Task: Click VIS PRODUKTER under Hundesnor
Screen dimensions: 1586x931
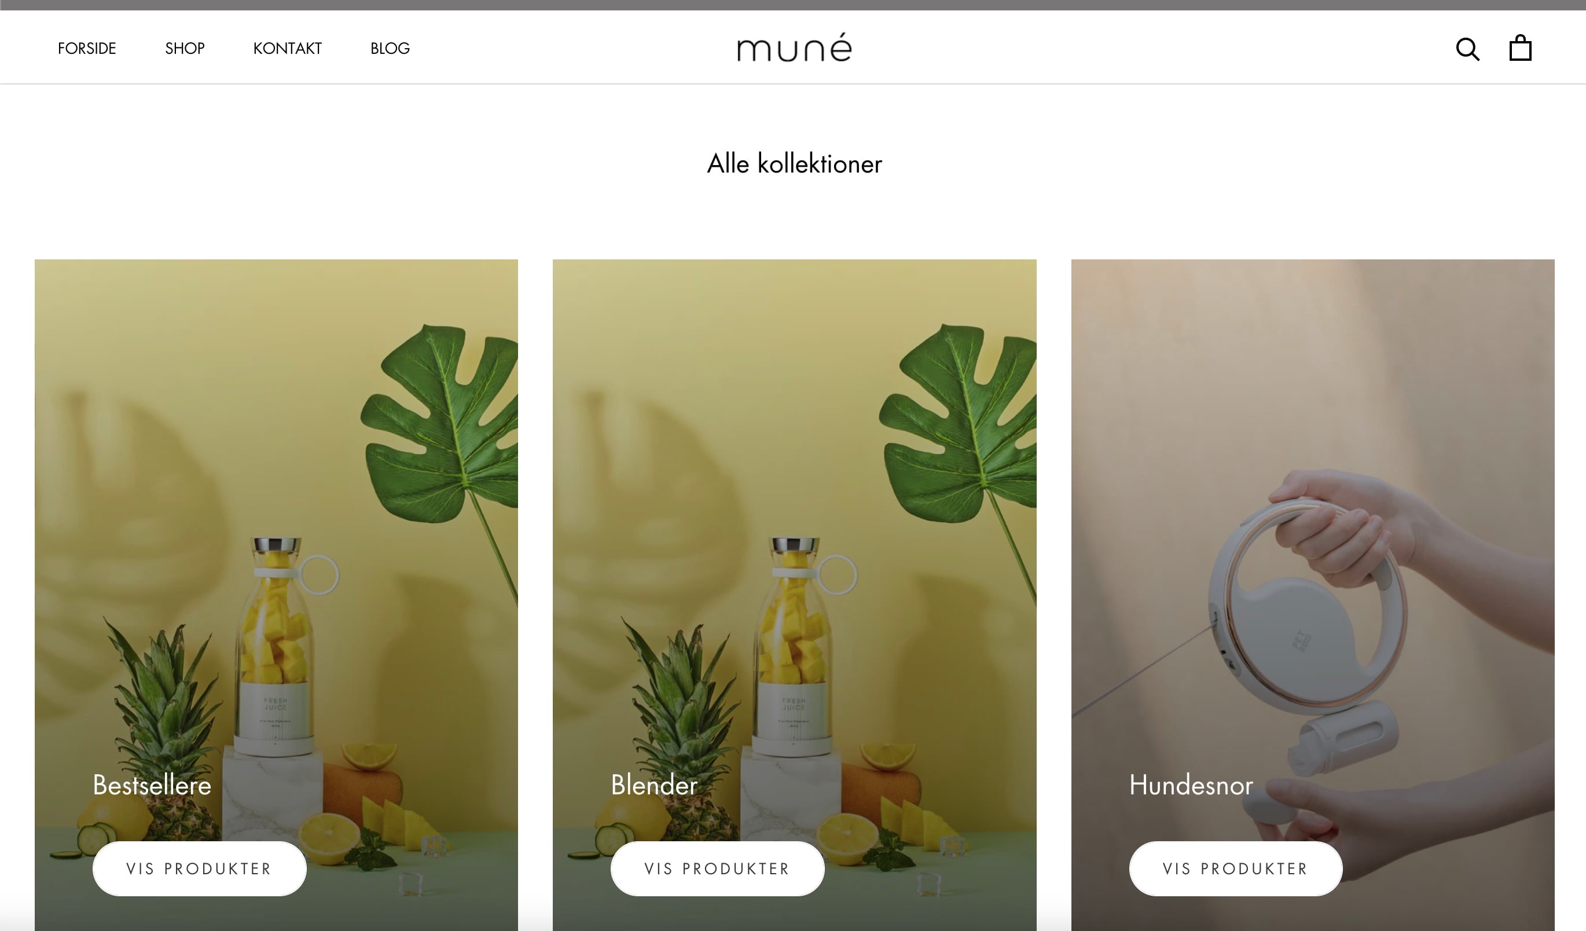Action: coord(1235,868)
